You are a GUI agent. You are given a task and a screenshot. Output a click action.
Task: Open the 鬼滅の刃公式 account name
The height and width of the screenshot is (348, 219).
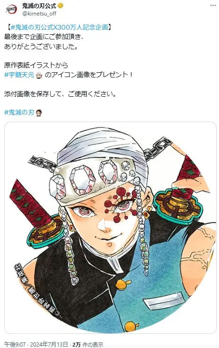coord(39,6)
